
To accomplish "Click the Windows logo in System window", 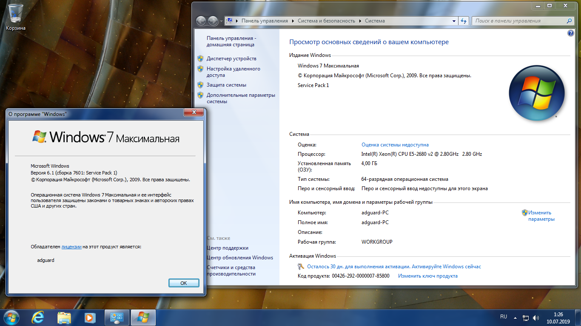I will click(537, 93).
